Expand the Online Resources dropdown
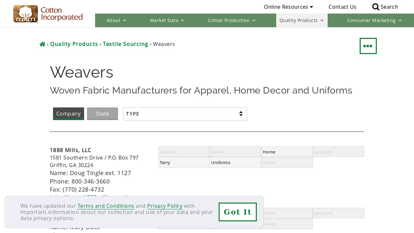The image size is (414, 233). (288, 7)
